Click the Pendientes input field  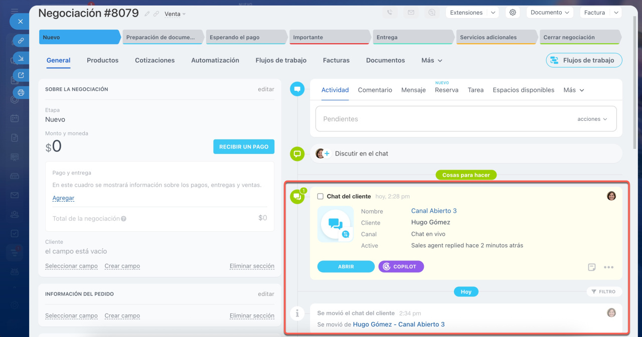click(441, 119)
